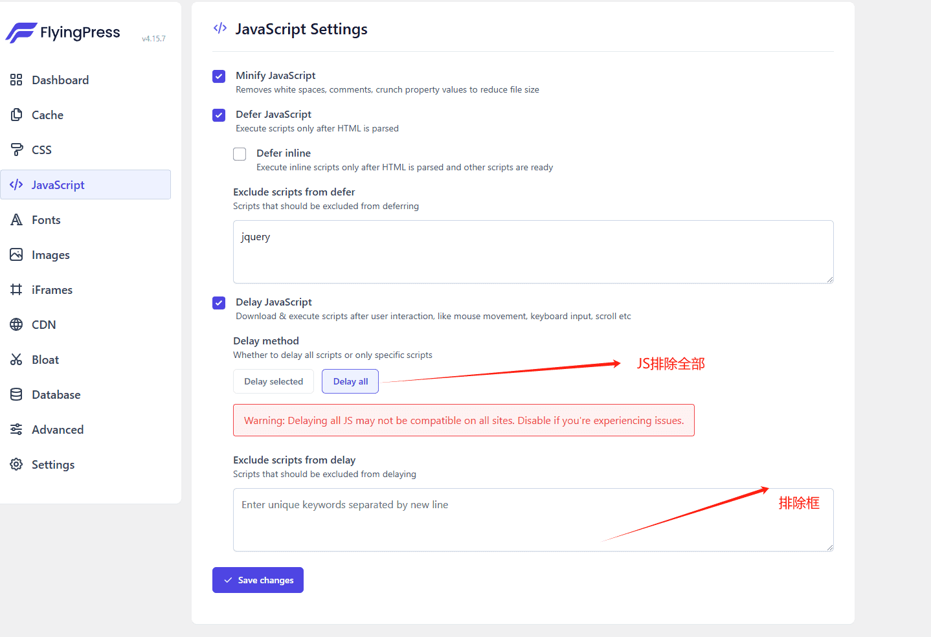Click the CDN globe icon

point(16,325)
